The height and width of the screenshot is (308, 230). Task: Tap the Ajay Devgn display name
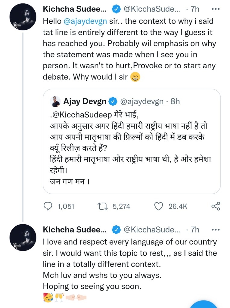pos(85,101)
